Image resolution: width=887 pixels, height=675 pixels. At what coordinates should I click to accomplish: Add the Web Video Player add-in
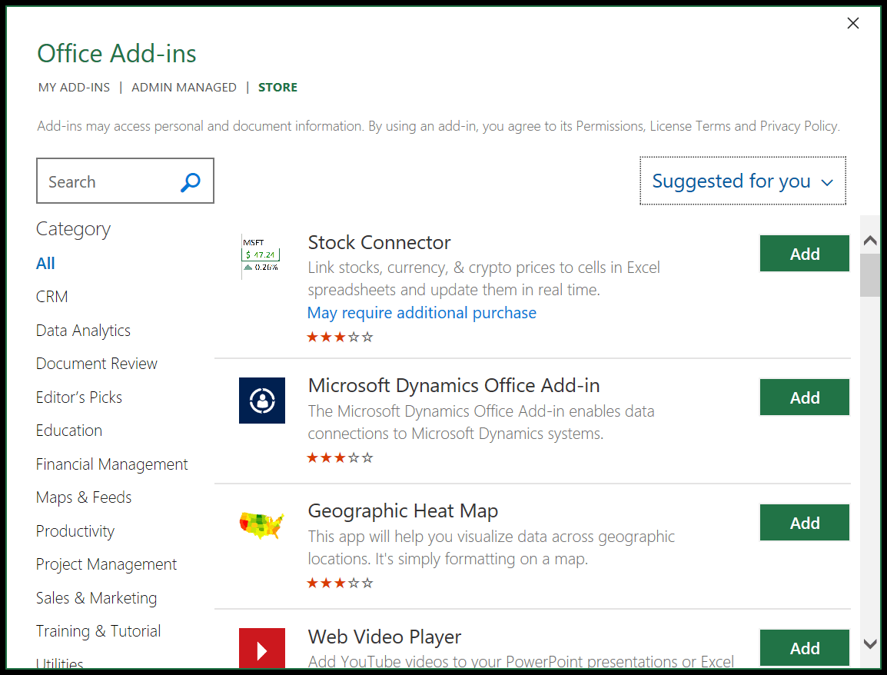click(805, 648)
